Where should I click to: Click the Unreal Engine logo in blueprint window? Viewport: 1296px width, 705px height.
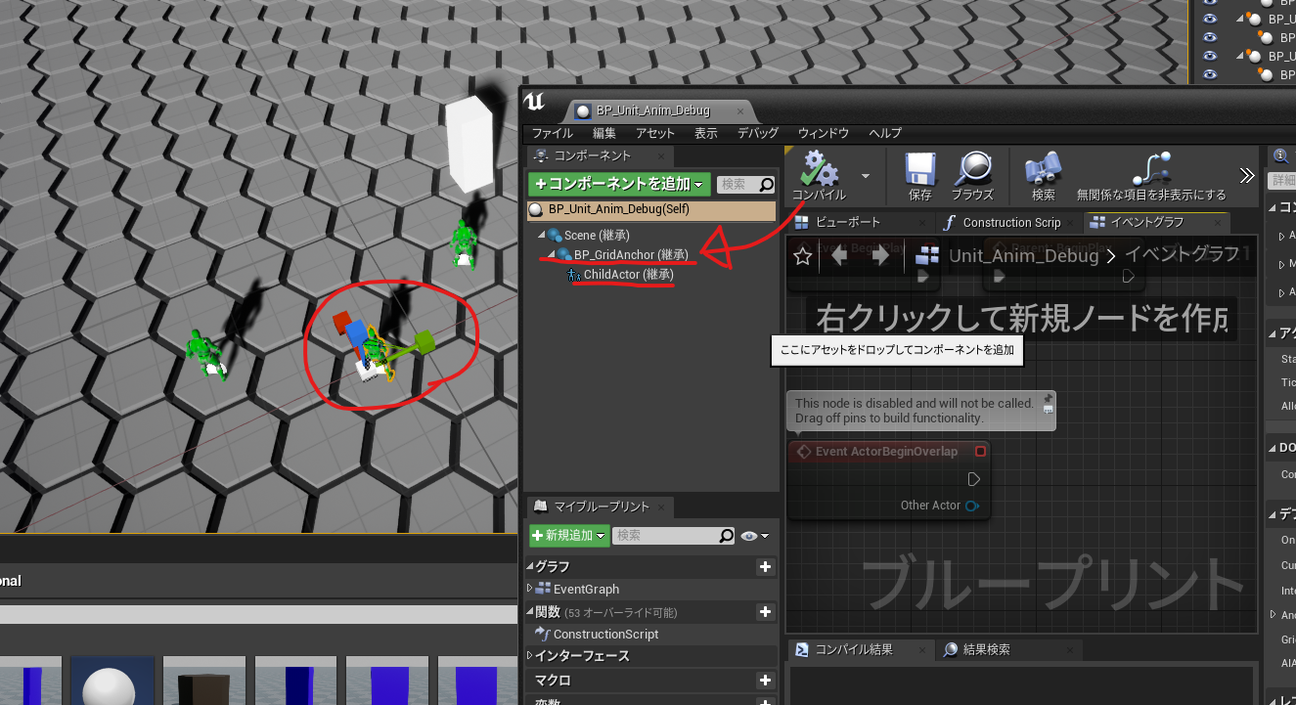[534, 103]
